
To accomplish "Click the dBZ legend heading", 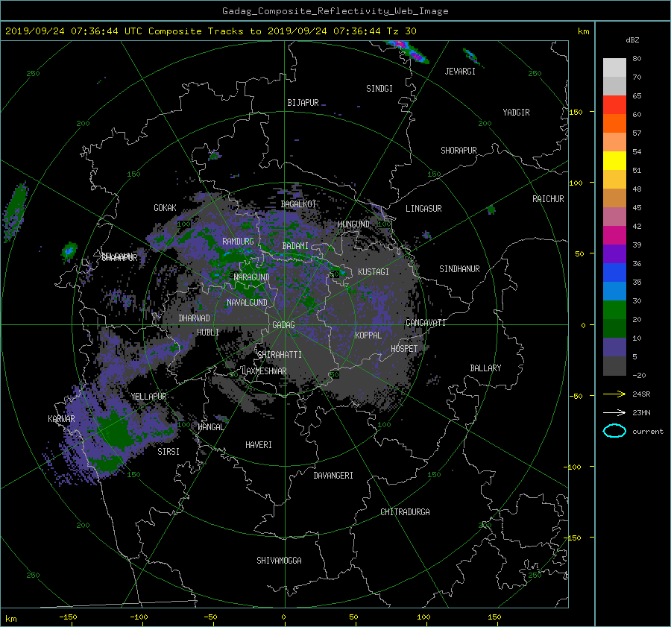I will click(632, 40).
